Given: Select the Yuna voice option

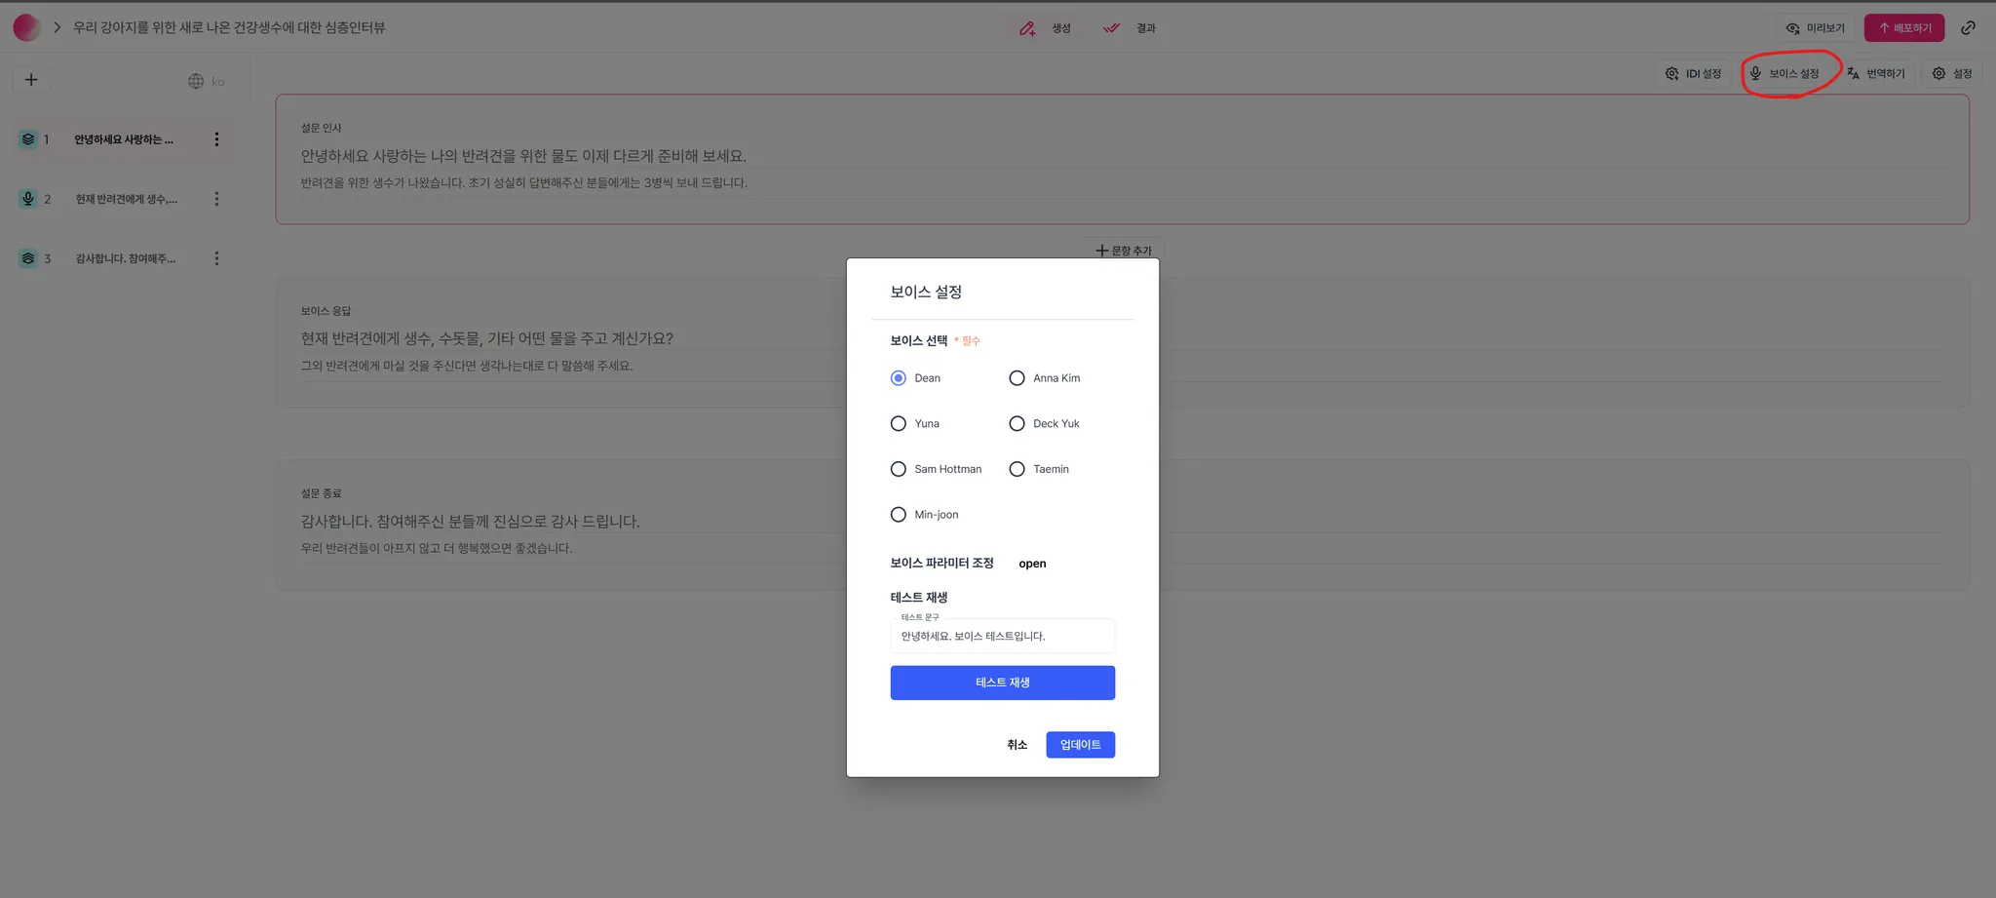Looking at the screenshot, I should click(899, 424).
